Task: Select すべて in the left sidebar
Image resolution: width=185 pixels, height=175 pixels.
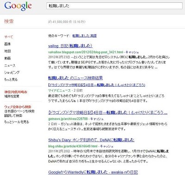Action: [x=9, y=37]
